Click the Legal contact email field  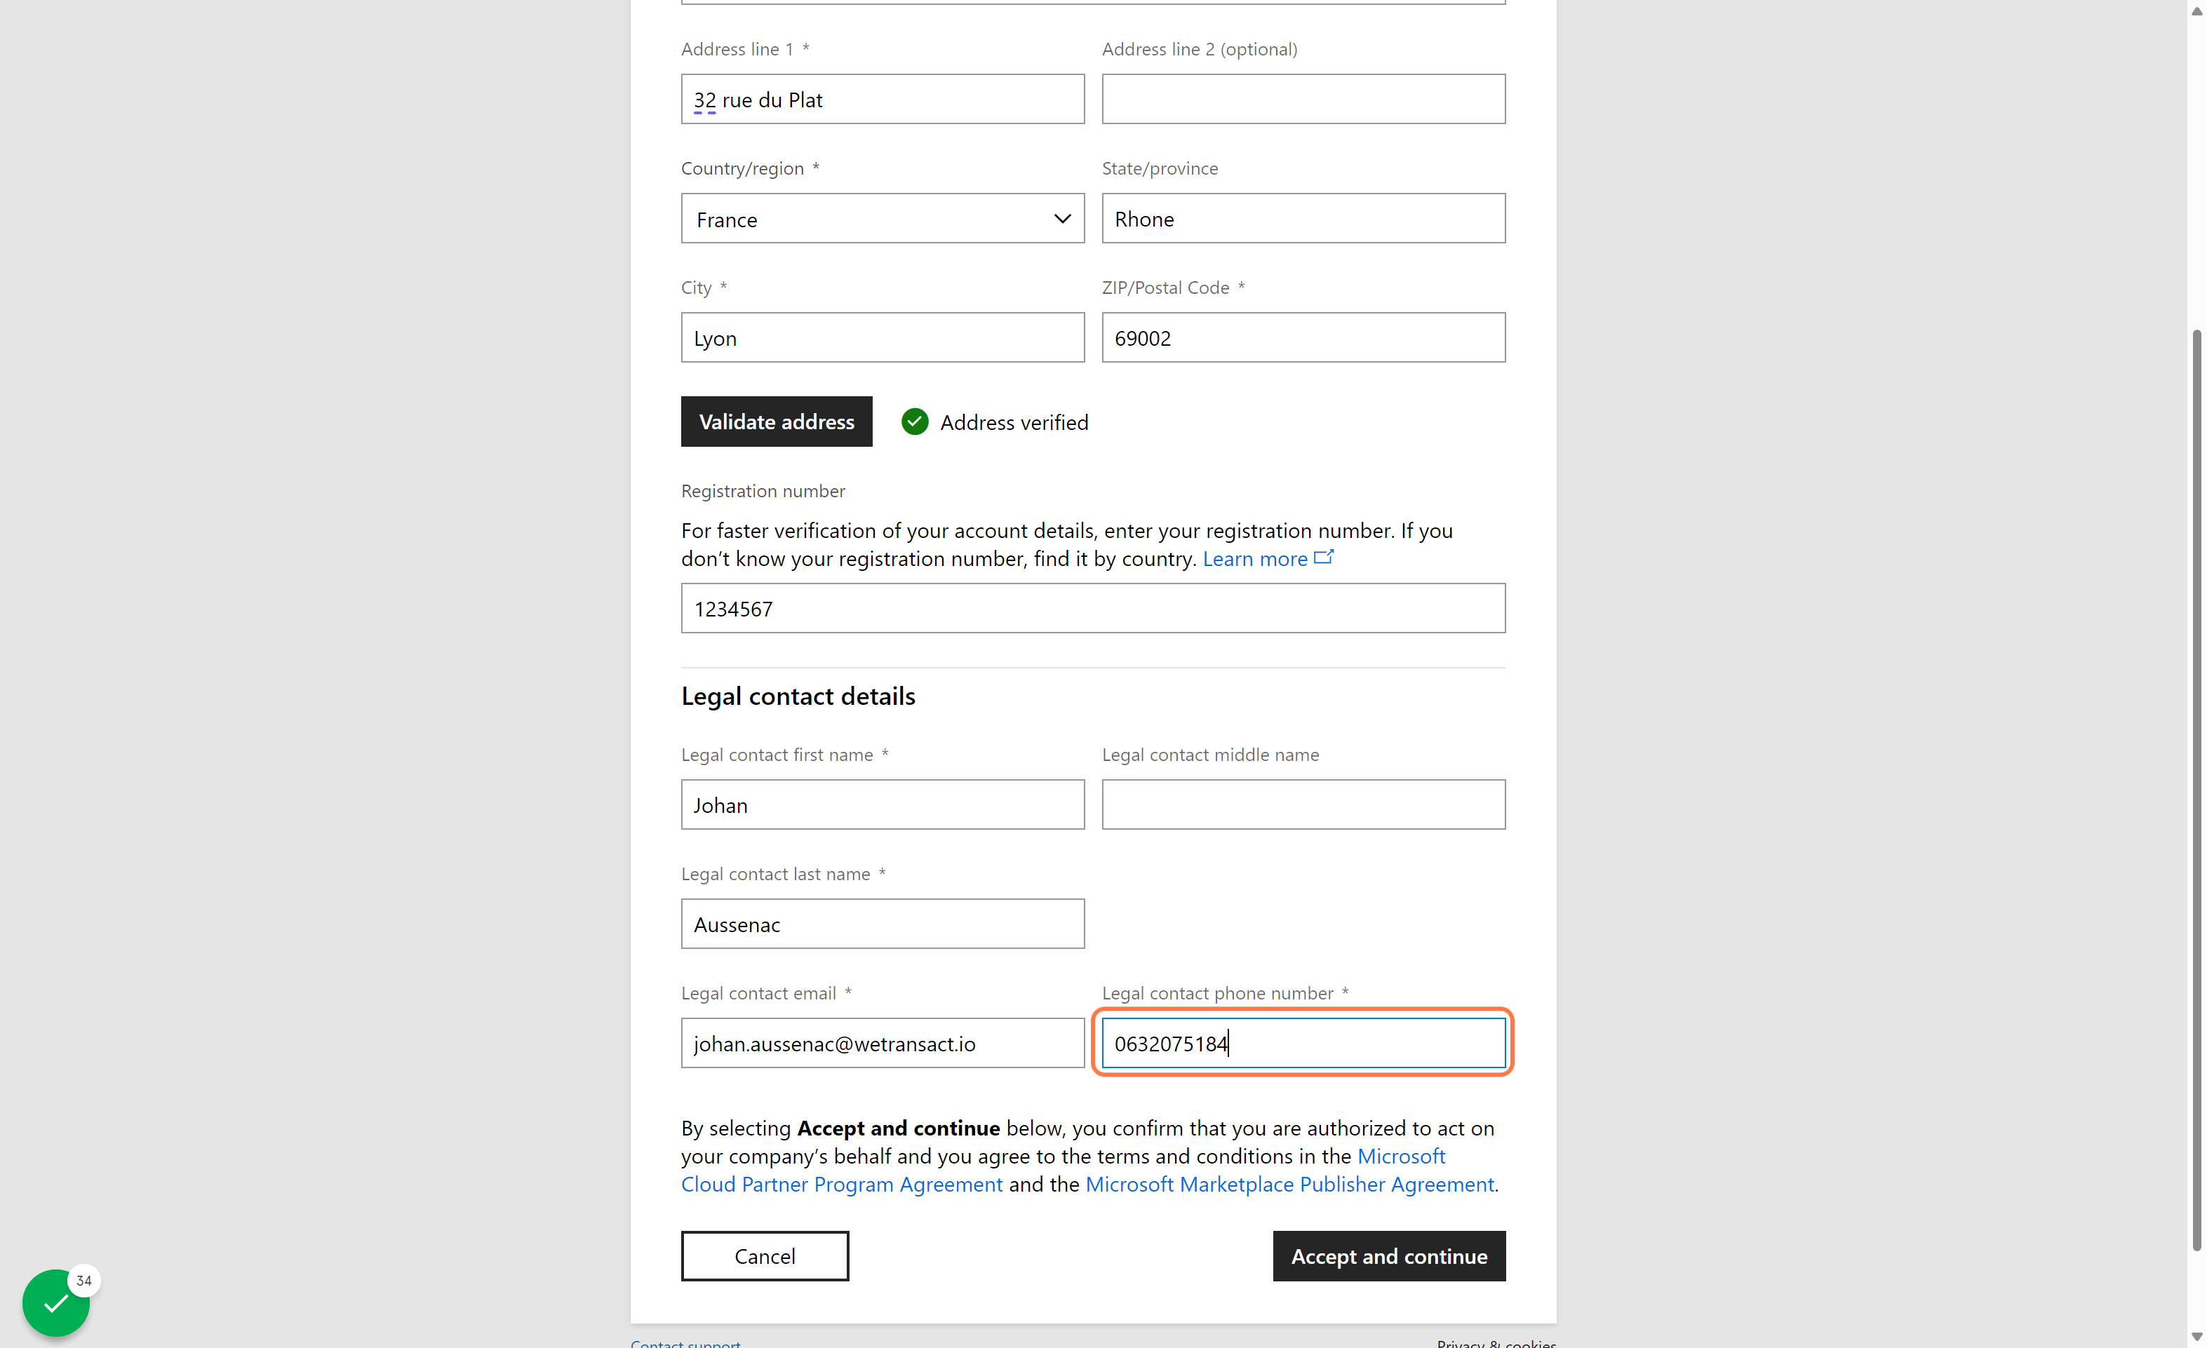883,1043
